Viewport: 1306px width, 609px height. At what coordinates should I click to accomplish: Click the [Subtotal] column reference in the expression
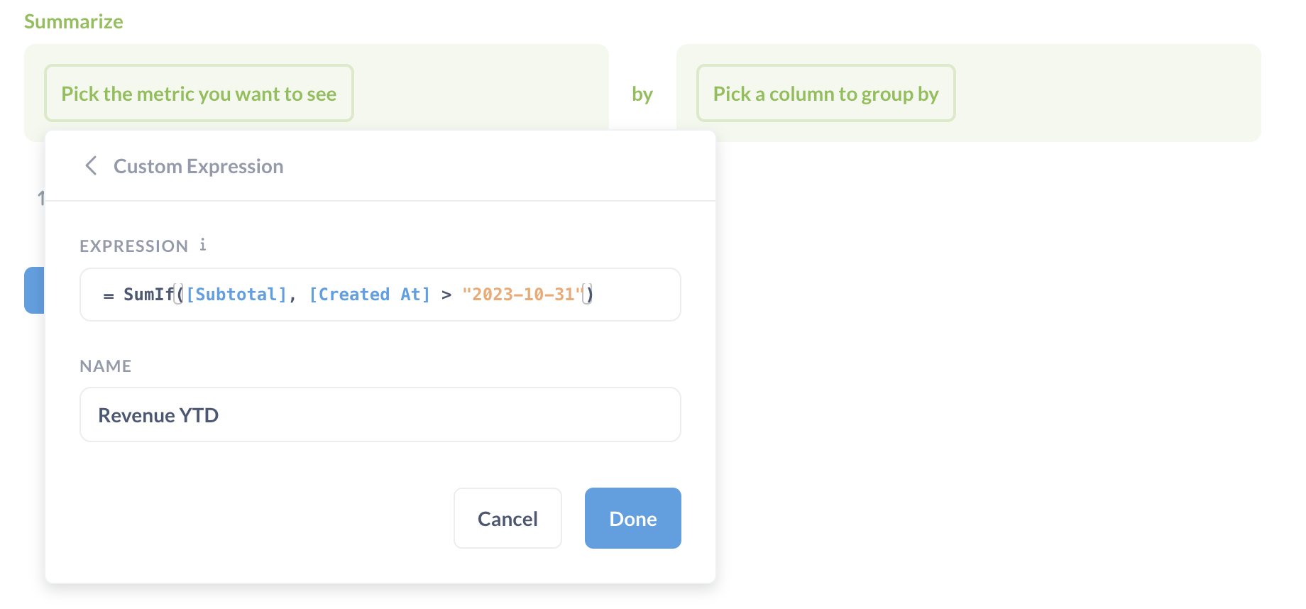coord(236,295)
